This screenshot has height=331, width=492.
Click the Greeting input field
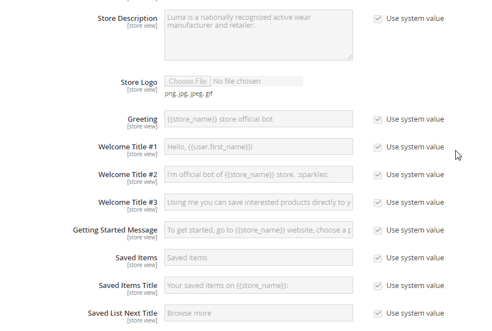pos(258,119)
